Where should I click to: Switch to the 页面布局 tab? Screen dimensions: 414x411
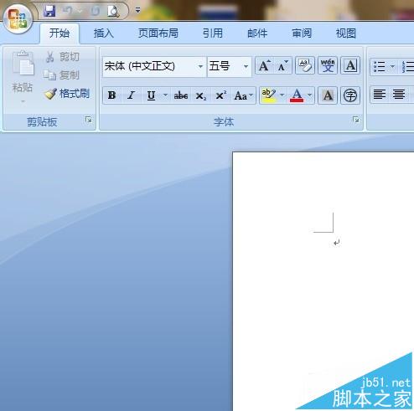click(x=158, y=33)
